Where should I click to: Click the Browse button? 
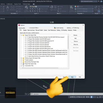76,35
